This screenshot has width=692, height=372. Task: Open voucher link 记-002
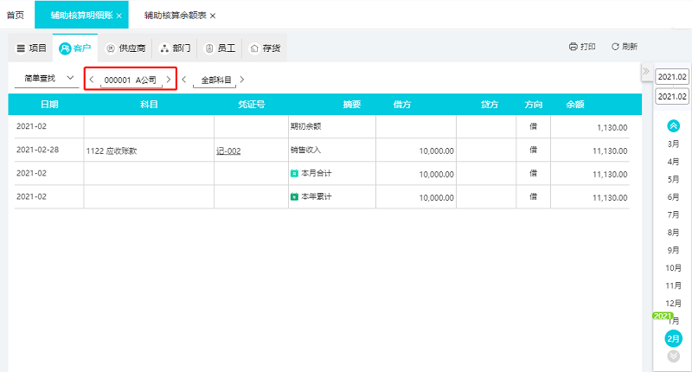(x=228, y=151)
